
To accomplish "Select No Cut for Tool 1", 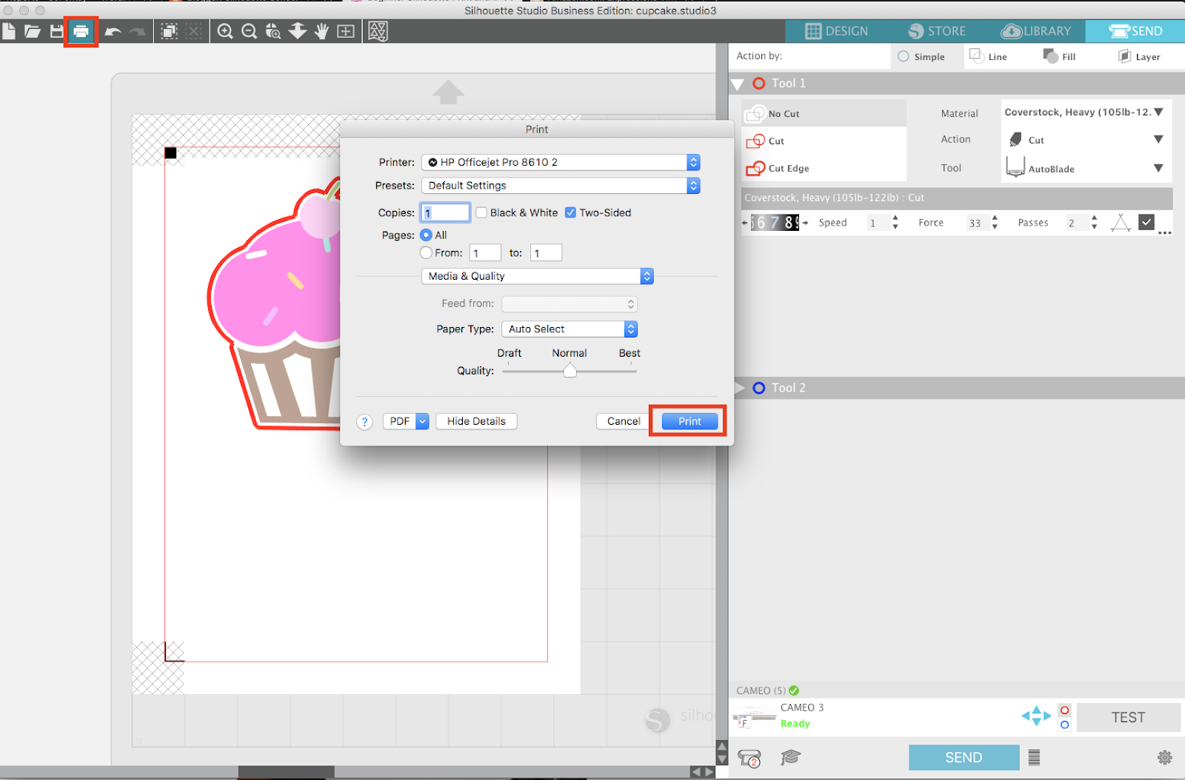I will (x=783, y=113).
